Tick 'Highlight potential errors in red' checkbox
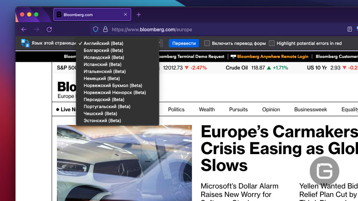This screenshot has height=201, width=358. [271, 43]
